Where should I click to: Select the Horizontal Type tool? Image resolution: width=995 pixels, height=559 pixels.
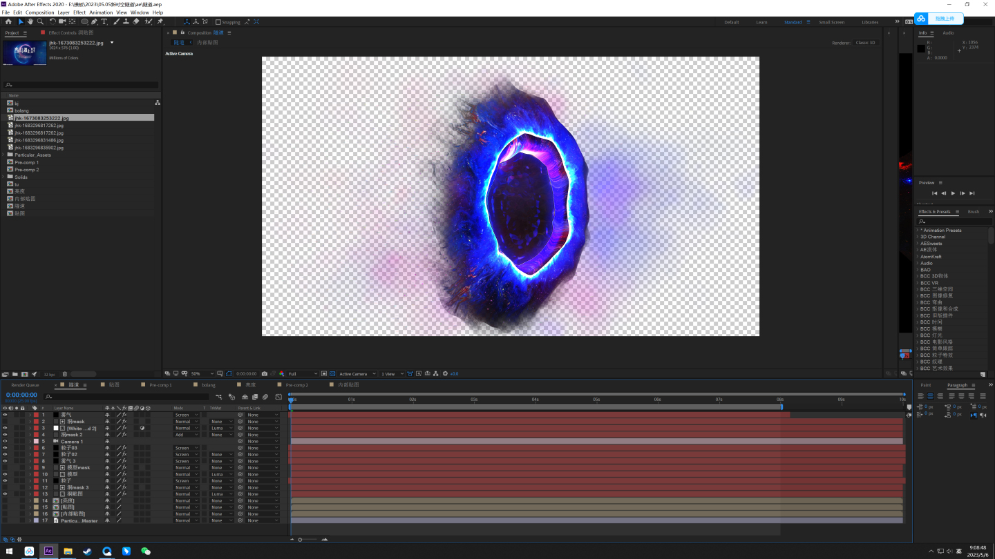[x=104, y=21]
